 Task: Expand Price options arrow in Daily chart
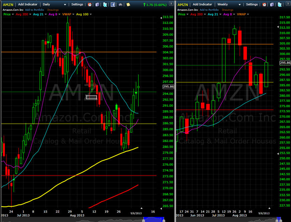coord(13,14)
